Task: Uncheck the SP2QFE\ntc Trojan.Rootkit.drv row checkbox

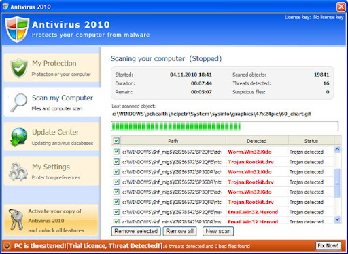Action: (116, 162)
